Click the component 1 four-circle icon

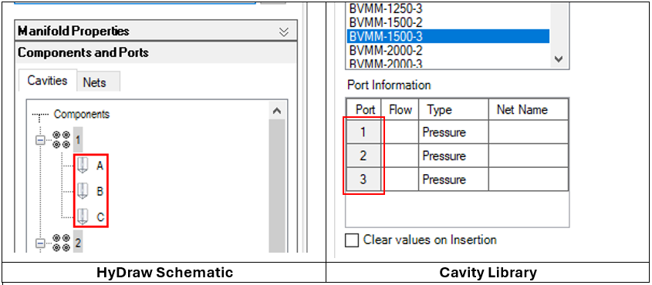pyautogui.click(x=62, y=139)
